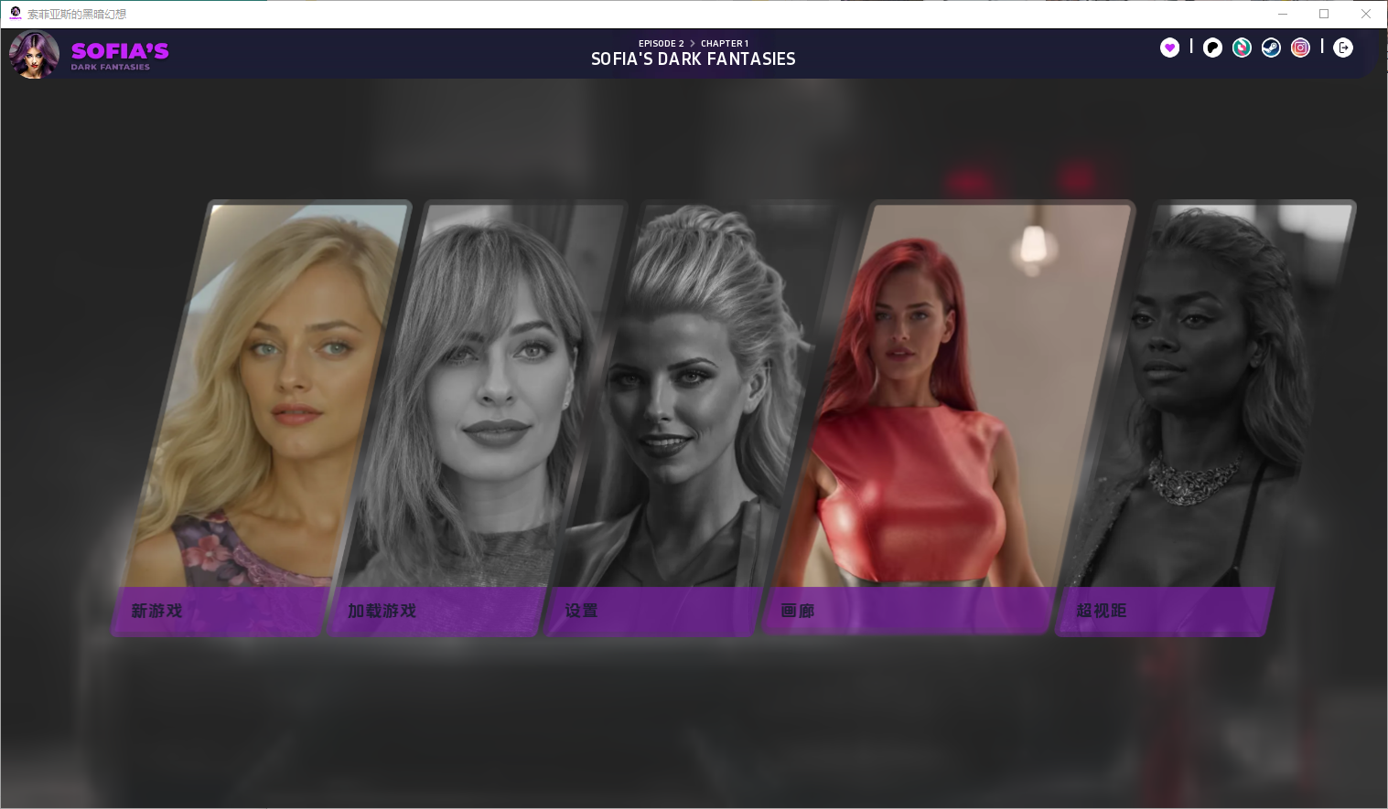Open the Steam page icon

(x=1271, y=48)
